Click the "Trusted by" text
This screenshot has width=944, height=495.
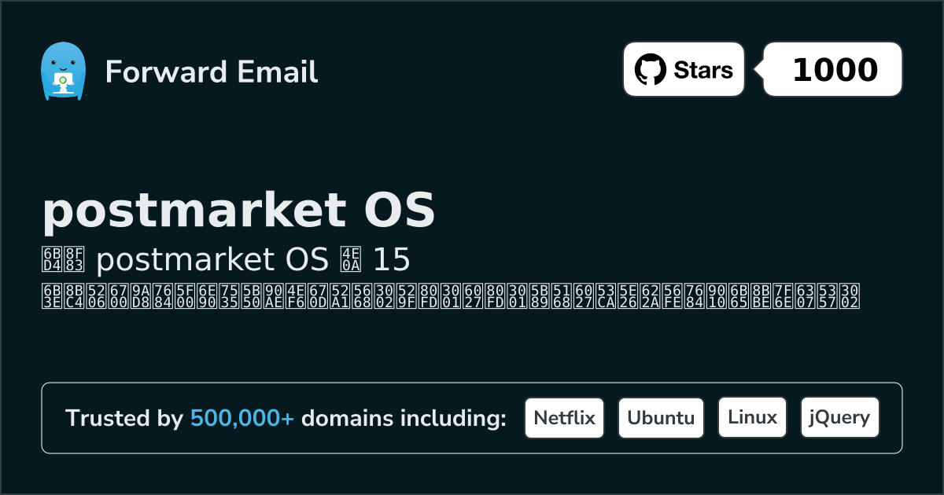pos(124,419)
